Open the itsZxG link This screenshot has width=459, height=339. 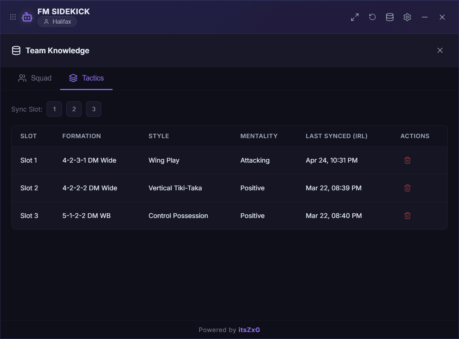tap(249, 330)
